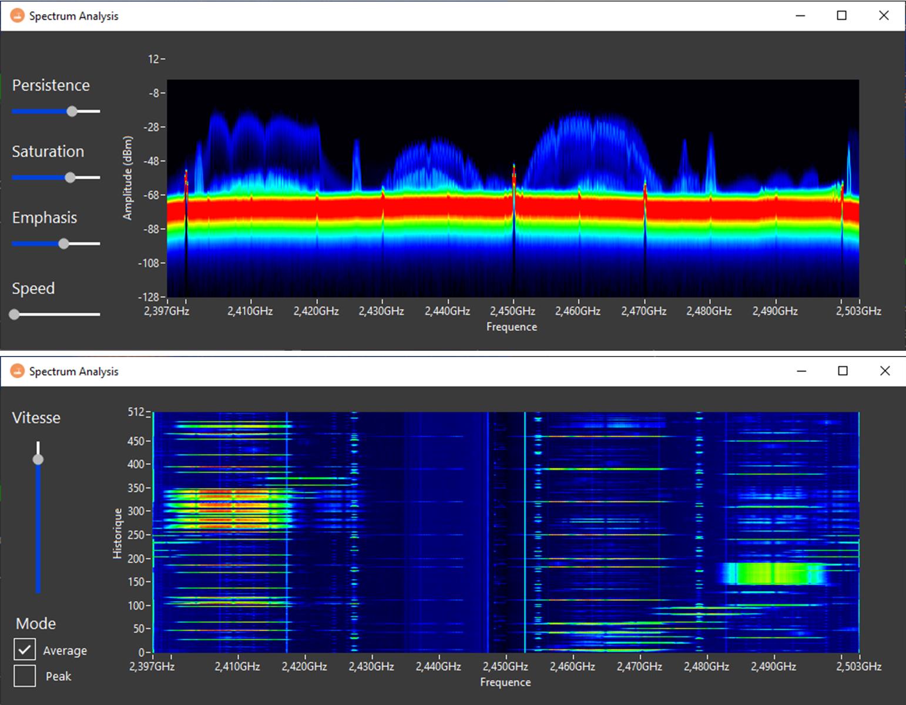
Task: Select the Emphasis slider thumb
Action: point(63,244)
